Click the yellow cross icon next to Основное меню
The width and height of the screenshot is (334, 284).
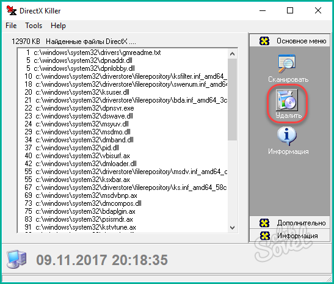pos(264,41)
